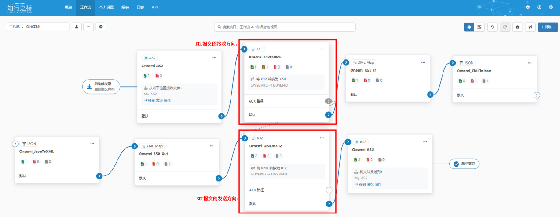
Task: Click the user account icon in header
Action: 551,8
